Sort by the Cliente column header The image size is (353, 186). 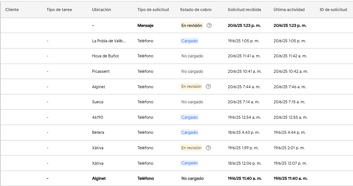12,10
